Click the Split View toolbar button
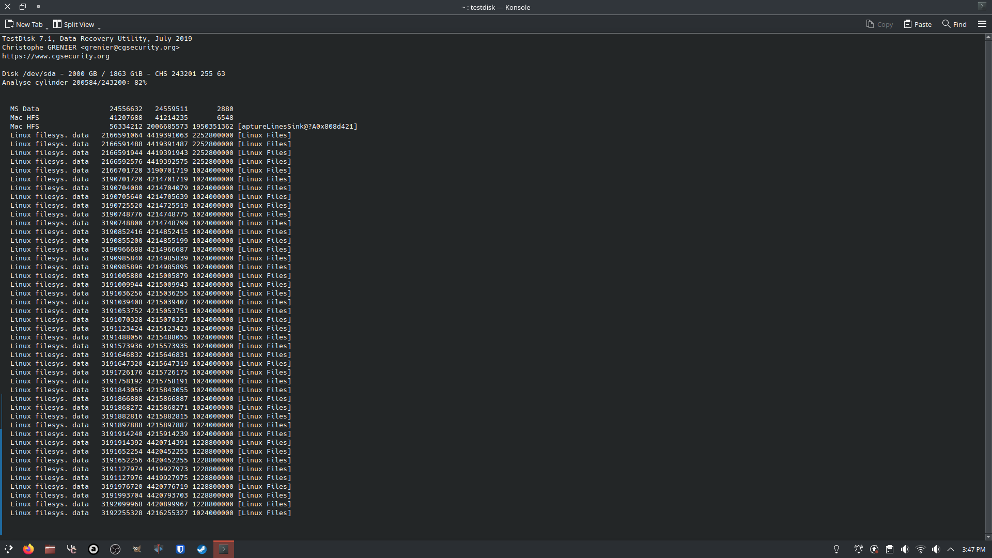Viewport: 992px width, 558px height. [73, 24]
